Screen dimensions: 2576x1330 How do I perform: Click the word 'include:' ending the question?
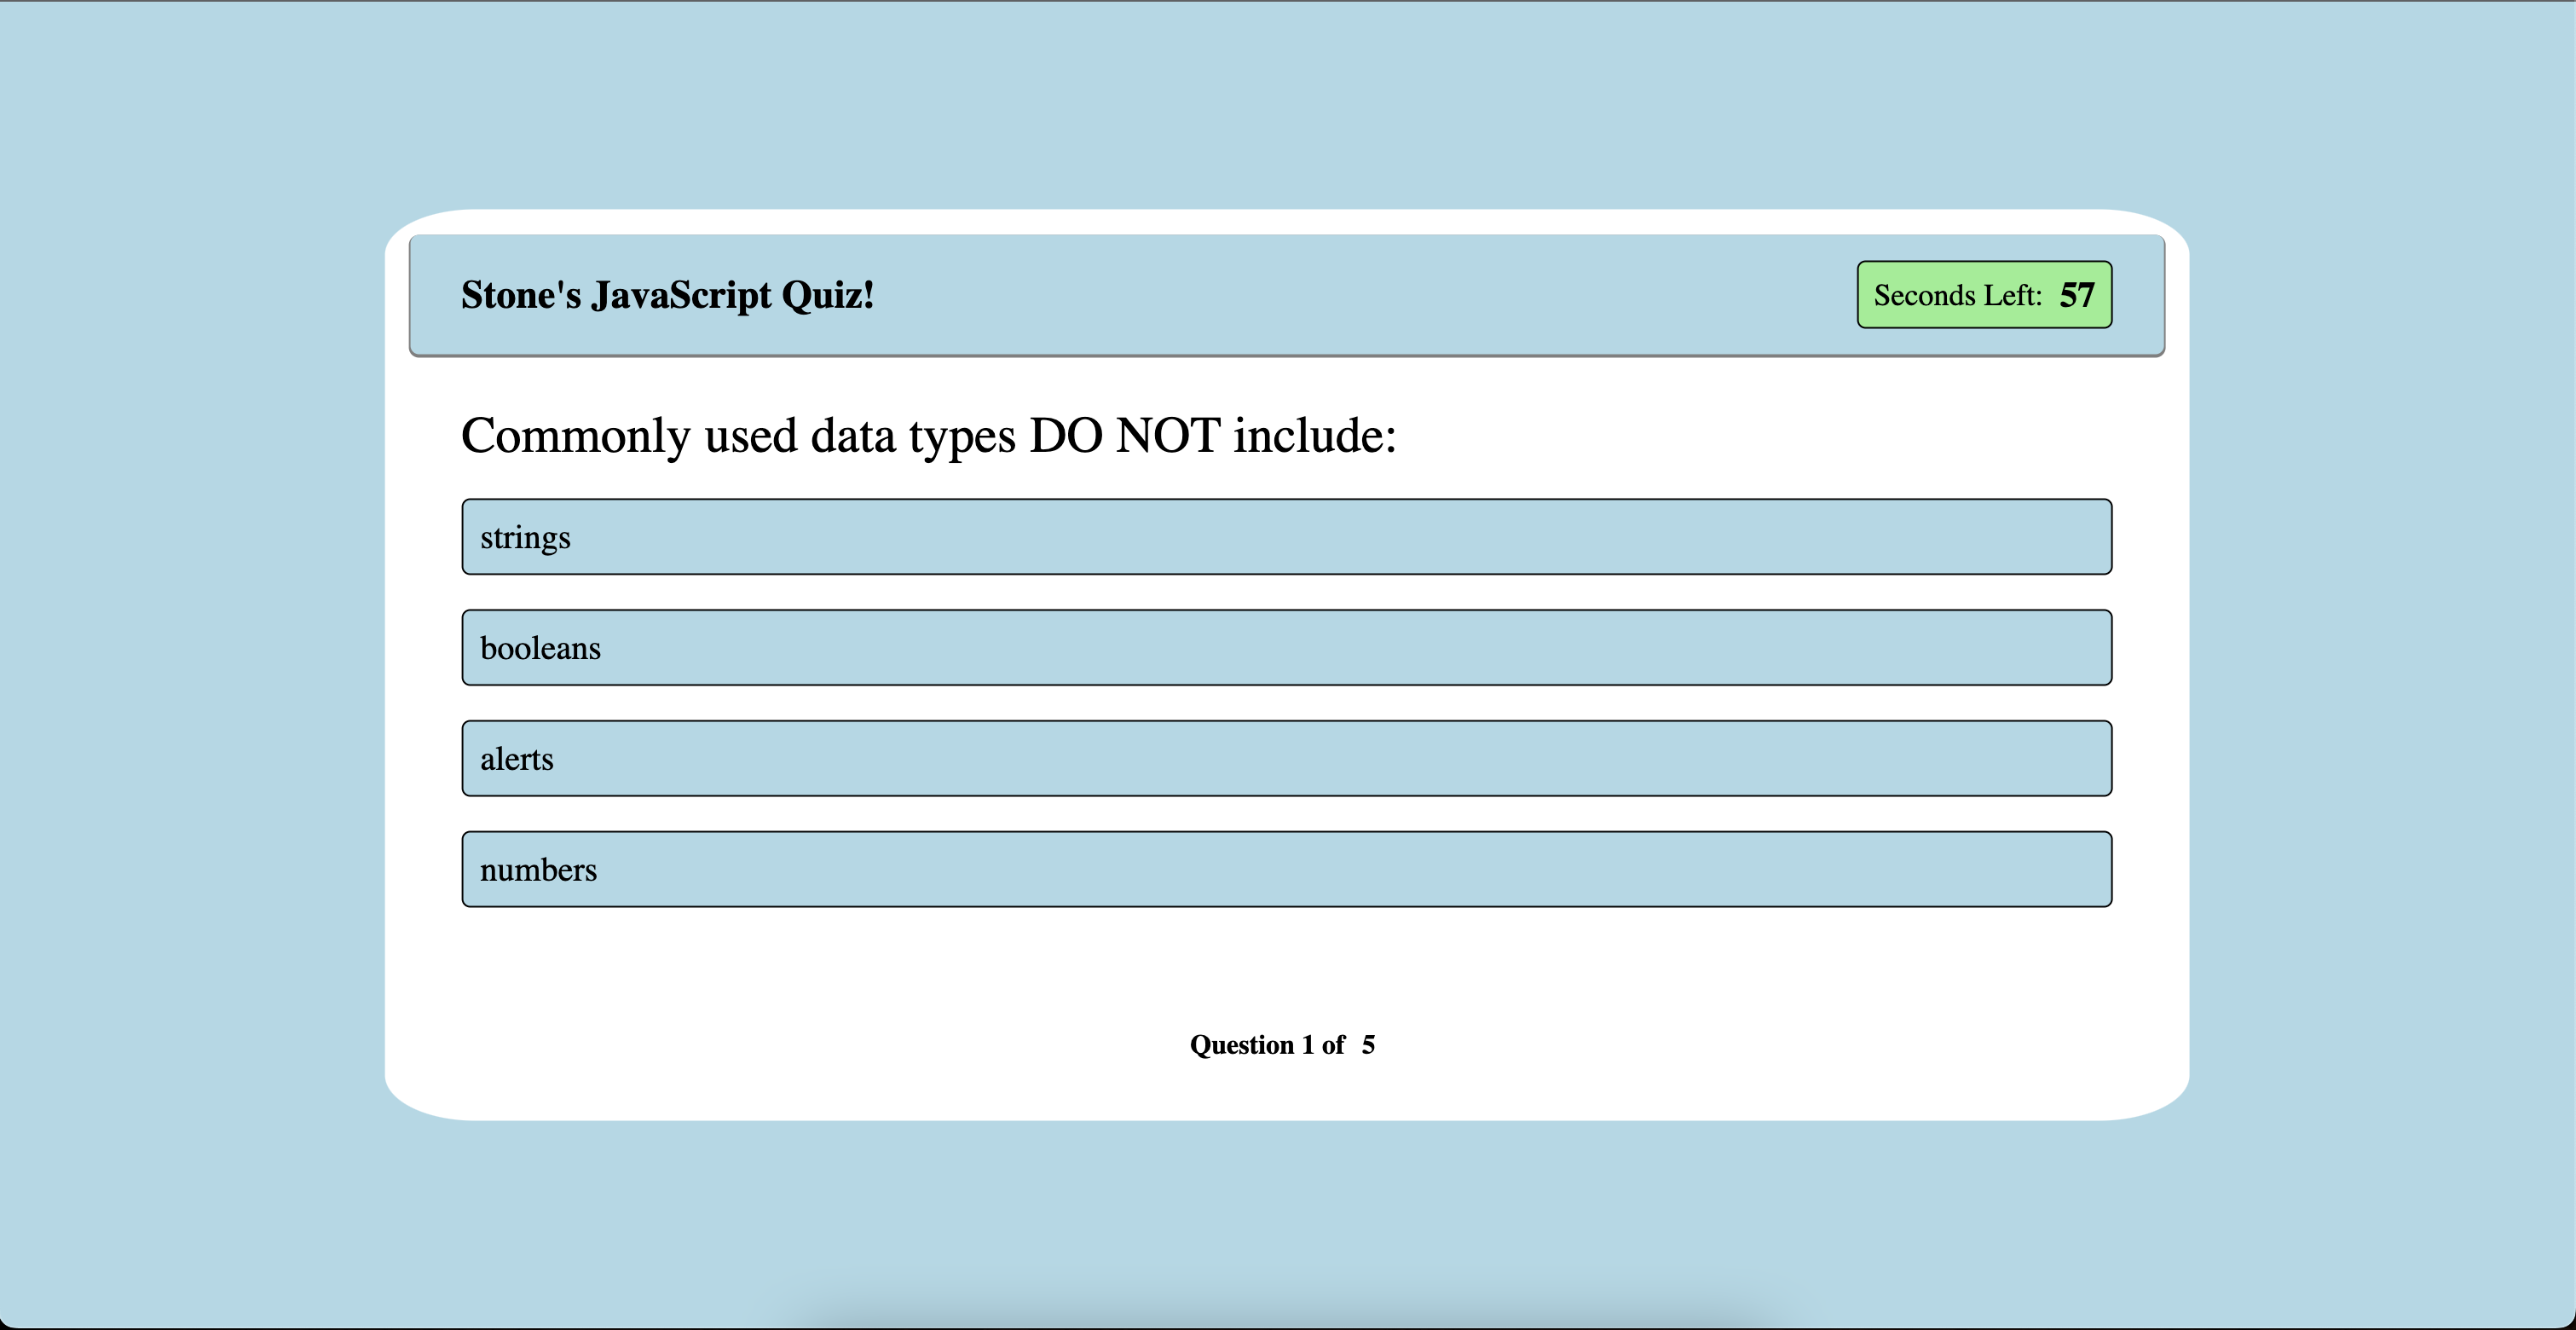point(1314,436)
